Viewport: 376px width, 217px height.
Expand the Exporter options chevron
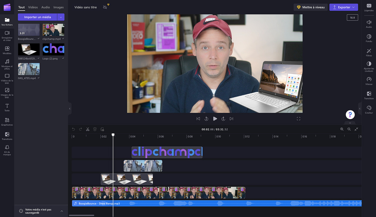tap(354, 7)
